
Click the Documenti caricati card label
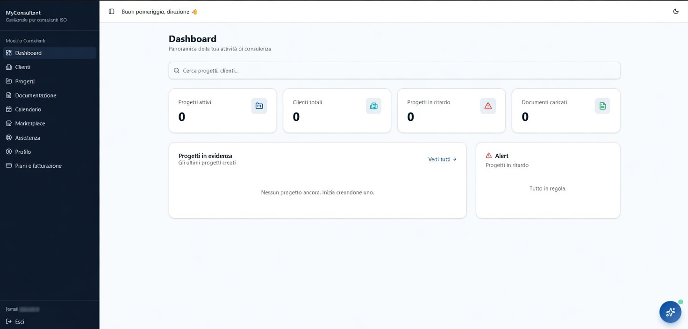coord(544,102)
